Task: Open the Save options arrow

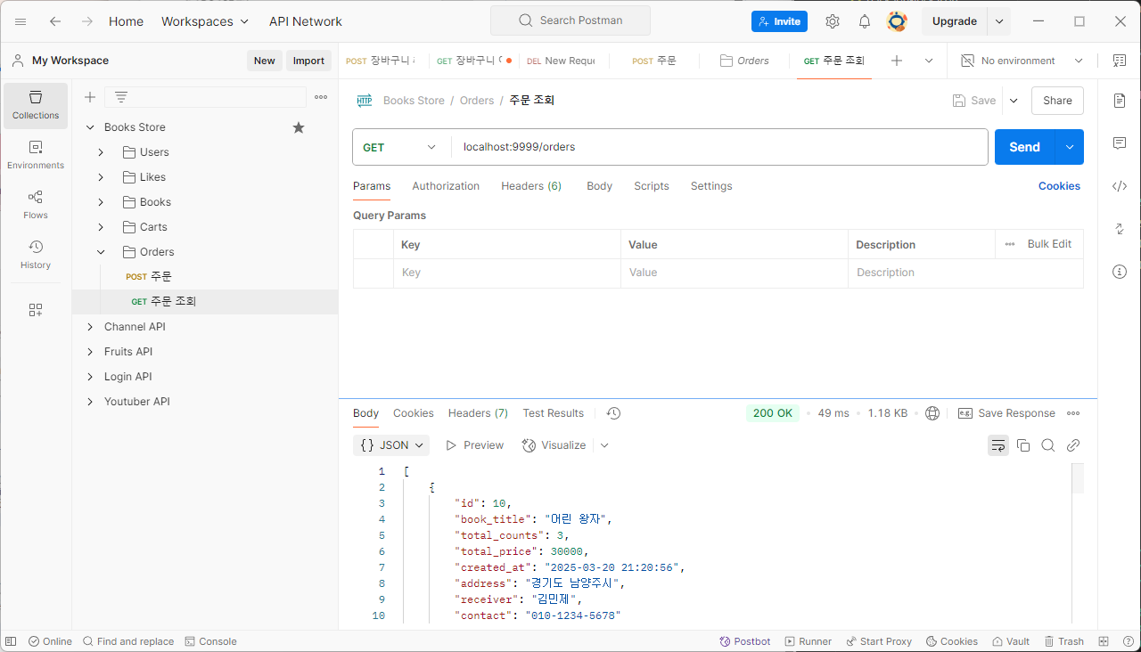Action: click(x=1014, y=101)
